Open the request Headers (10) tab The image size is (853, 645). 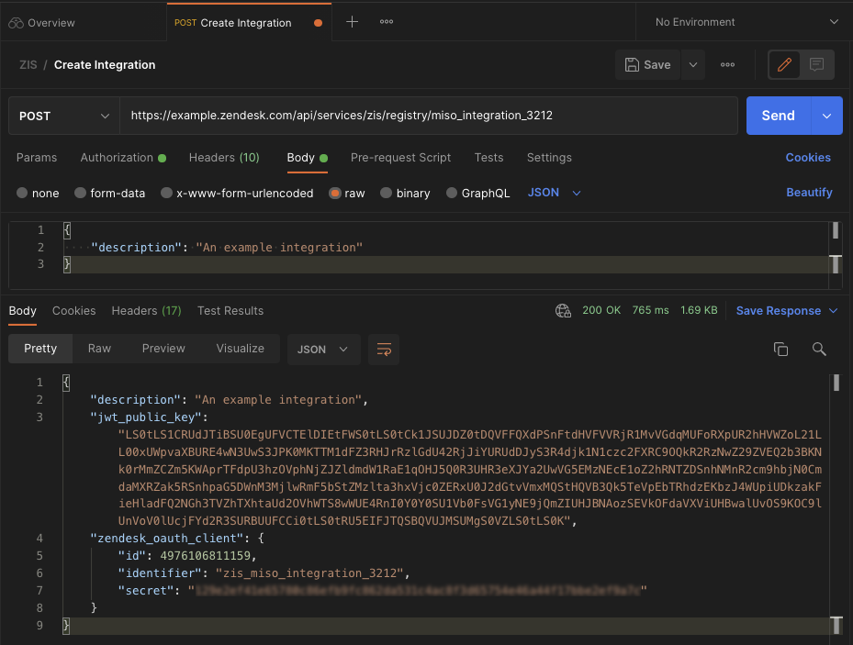224,158
